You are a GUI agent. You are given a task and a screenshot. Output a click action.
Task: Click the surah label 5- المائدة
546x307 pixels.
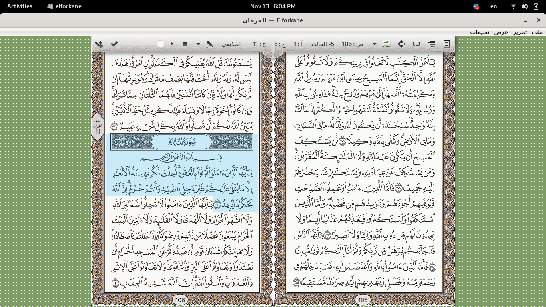(x=322, y=44)
